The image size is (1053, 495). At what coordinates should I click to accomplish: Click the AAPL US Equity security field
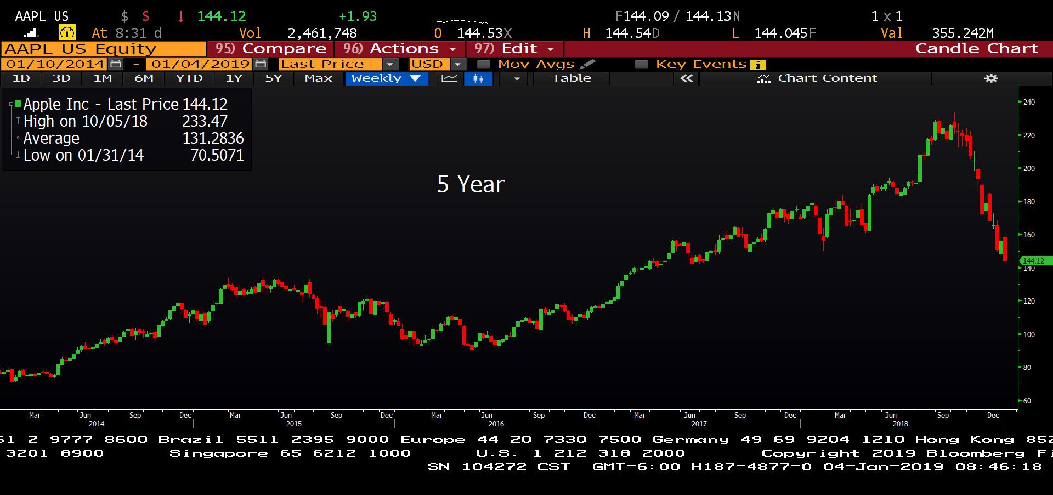pyautogui.click(x=104, y=49)
